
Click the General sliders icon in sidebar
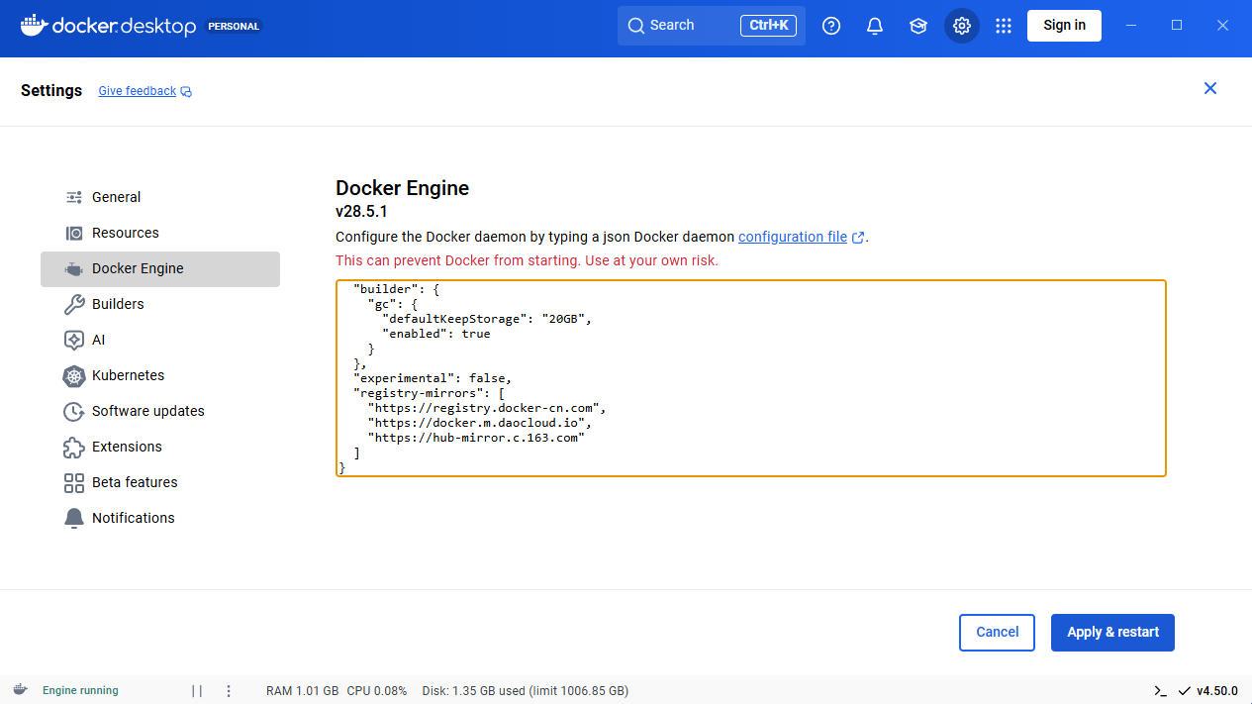point(74,197)
